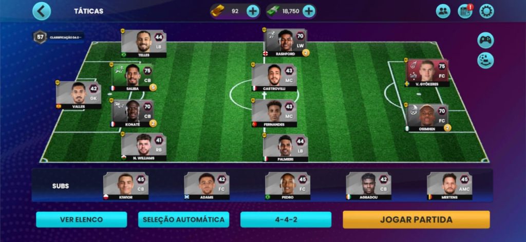
Task: Select the Rashford LW player card
Action: [286, 43]
